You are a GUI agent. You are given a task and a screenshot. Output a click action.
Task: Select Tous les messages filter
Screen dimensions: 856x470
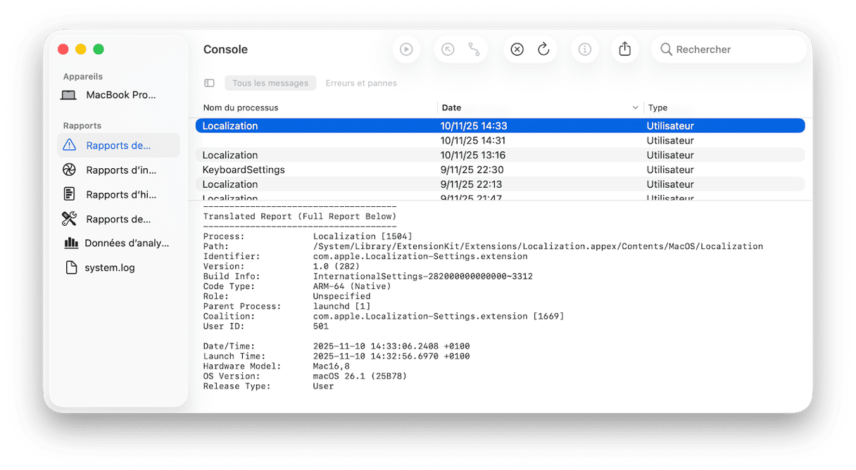tap(270, 83)
